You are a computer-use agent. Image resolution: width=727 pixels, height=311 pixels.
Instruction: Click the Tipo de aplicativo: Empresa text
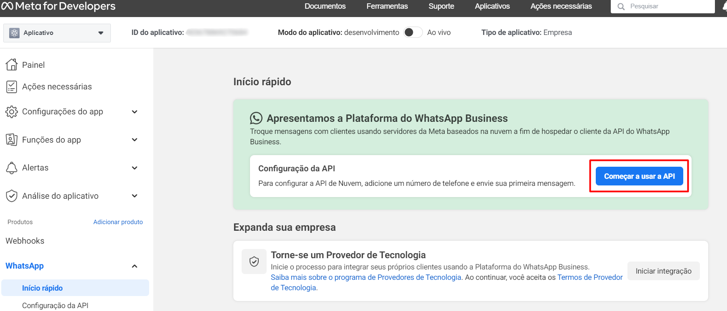pos(527,32)
